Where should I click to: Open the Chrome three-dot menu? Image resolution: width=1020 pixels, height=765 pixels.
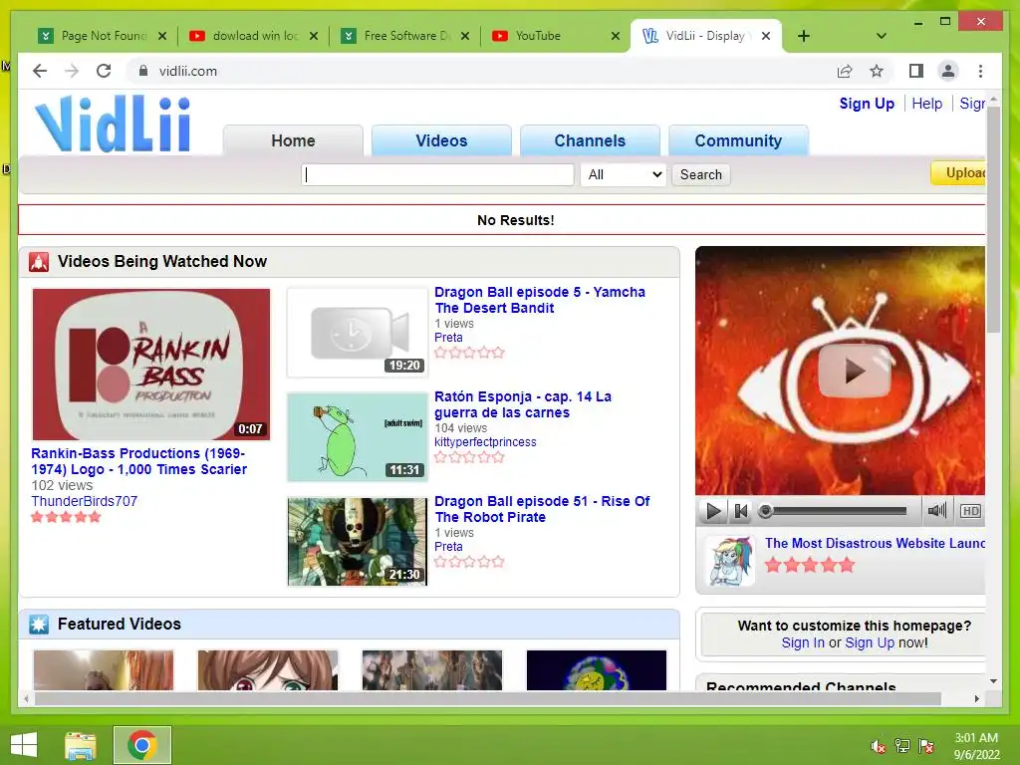pos(980,71)
